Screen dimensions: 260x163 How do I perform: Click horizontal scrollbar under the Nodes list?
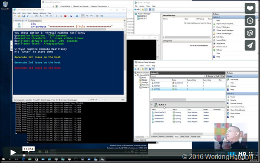169,99
